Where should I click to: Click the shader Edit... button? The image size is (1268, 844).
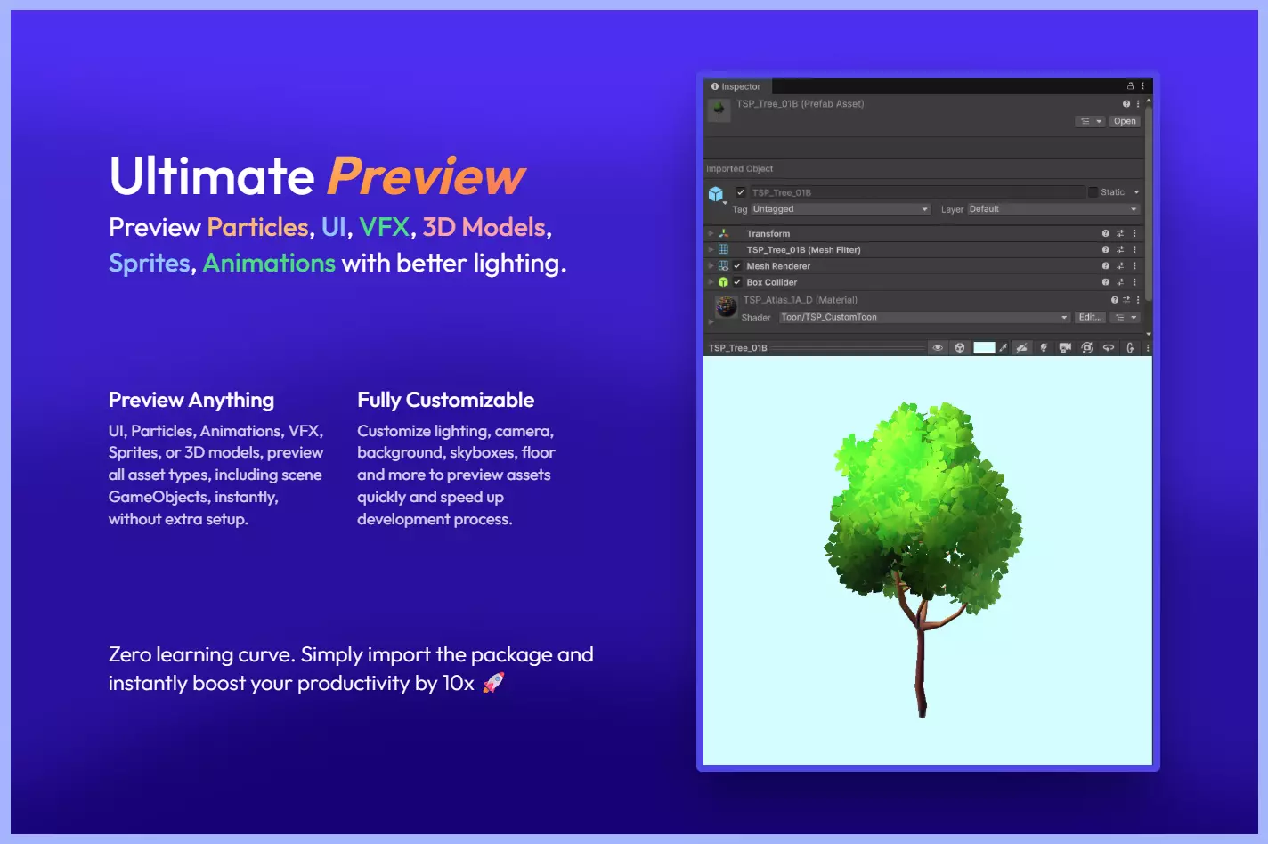coord(1090,317)
